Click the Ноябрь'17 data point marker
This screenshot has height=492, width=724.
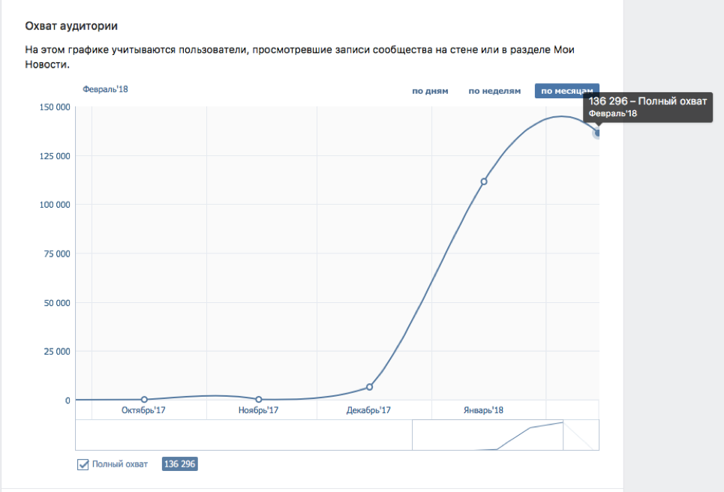click(x=259, y=400)
